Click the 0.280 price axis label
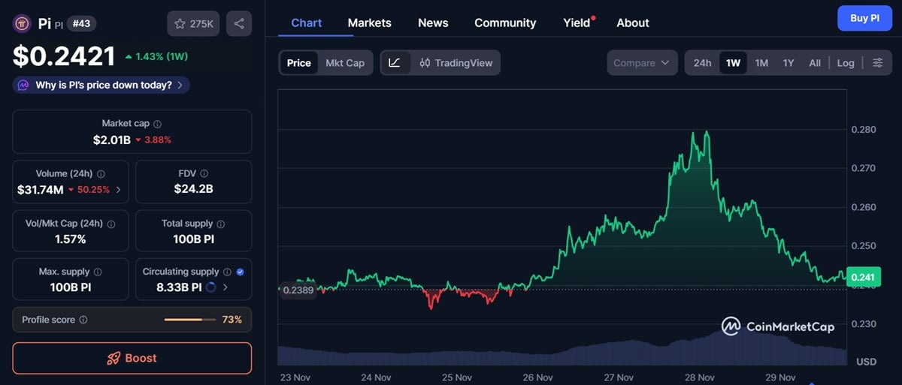This screenshot has width=902, height=385. click(x=864, y=129)
